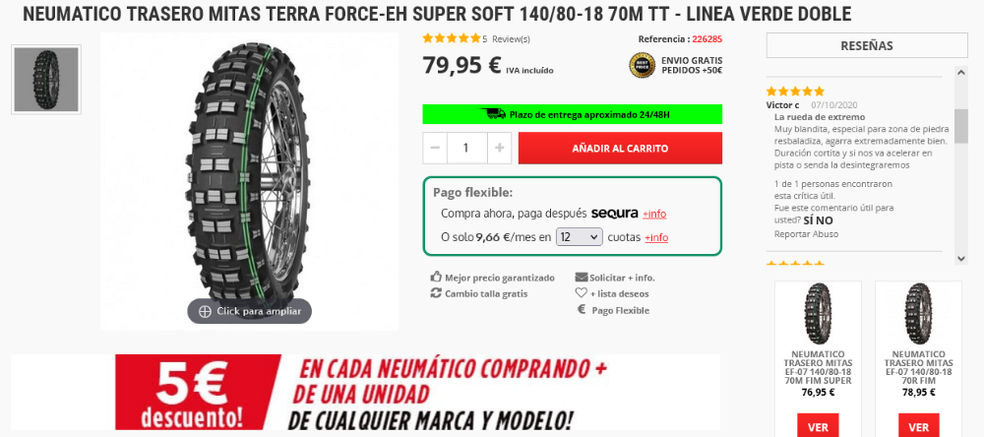Screen dimensions: 984x437
Task: Decrease quantity with the minus button
Action: point(435,149)
